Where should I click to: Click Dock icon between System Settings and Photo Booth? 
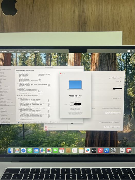click(x=122, y=150)
